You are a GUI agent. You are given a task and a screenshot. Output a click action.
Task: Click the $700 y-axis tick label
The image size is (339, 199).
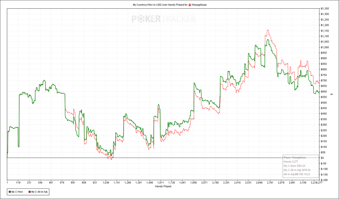tap(324, 80)
